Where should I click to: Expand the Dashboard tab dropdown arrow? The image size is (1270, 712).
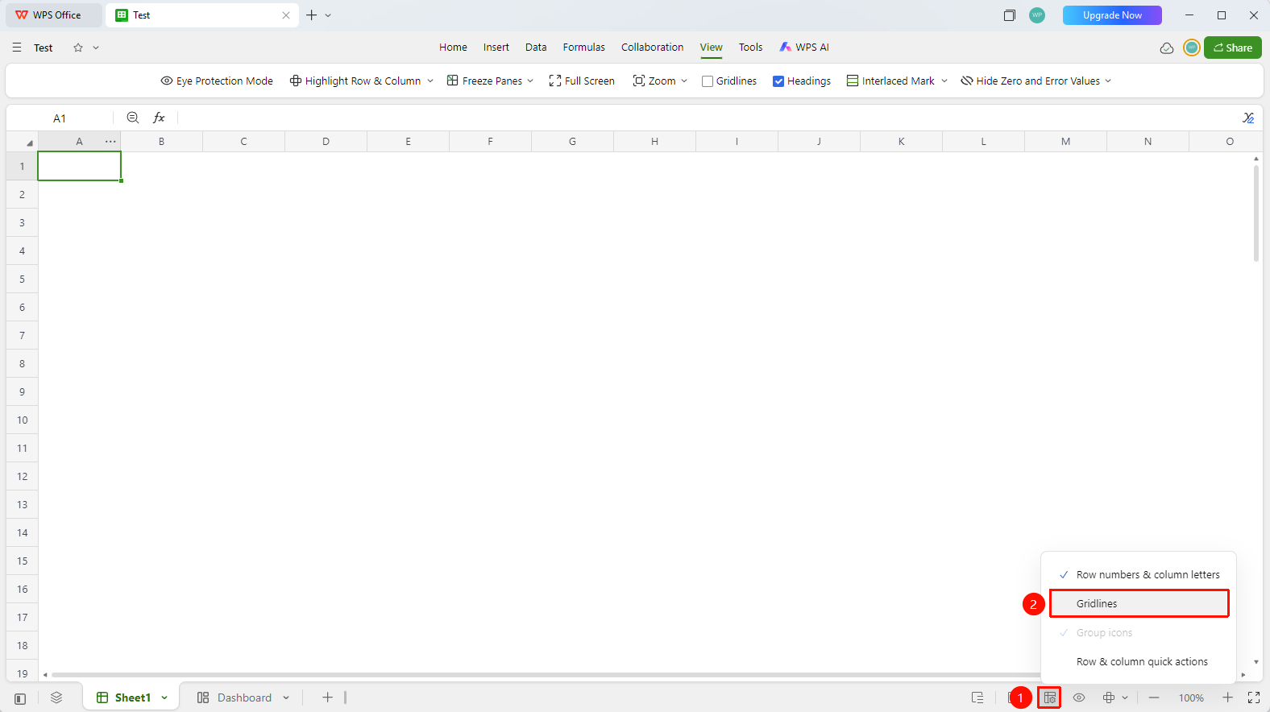(286, 698)
